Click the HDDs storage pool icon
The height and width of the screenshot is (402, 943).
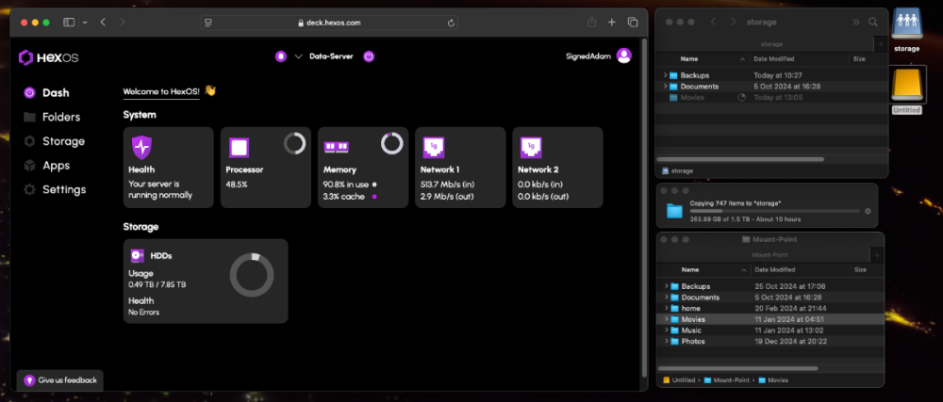(x=137, y=255)
